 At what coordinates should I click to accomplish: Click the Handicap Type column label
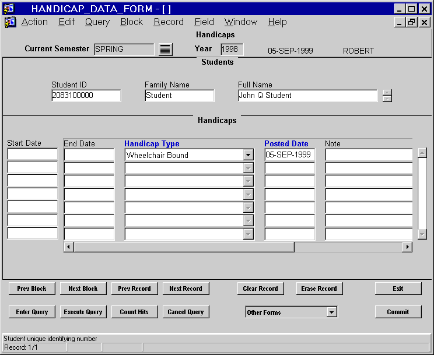[152, 143]
